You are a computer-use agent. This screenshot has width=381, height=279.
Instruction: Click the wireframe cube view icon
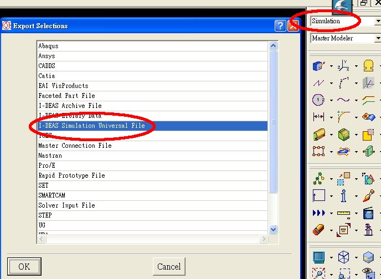(x=343, y=257)
